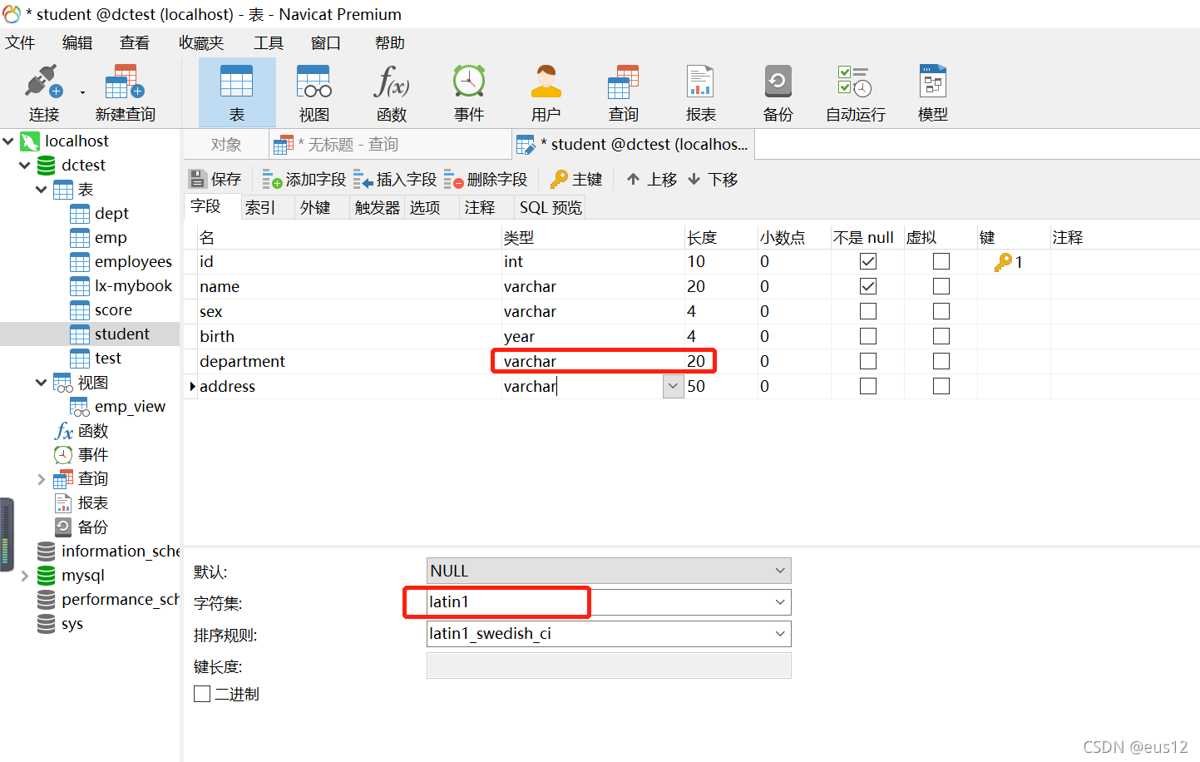This screenshot has width=1200, height=762.
Task: Open the 文件 menu
Action: pos(20,42)
